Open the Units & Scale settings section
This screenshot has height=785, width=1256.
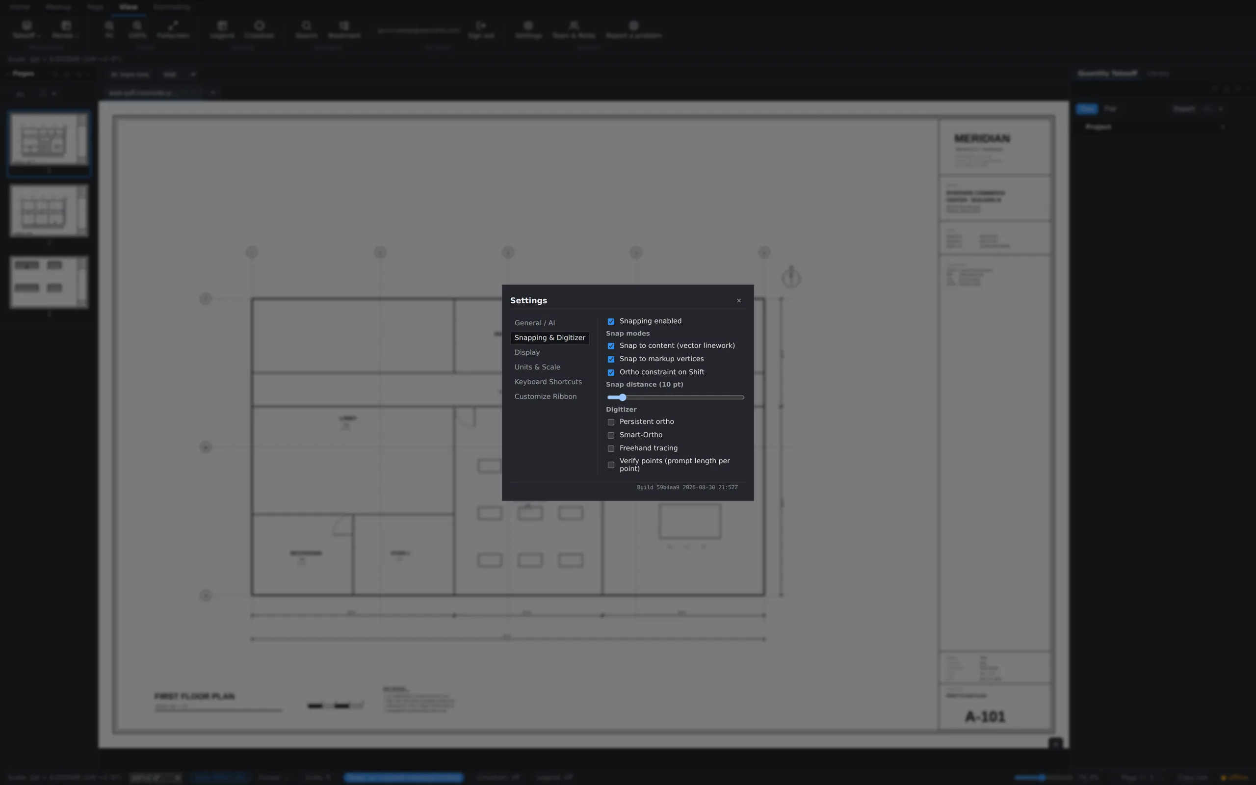point(549,367)
